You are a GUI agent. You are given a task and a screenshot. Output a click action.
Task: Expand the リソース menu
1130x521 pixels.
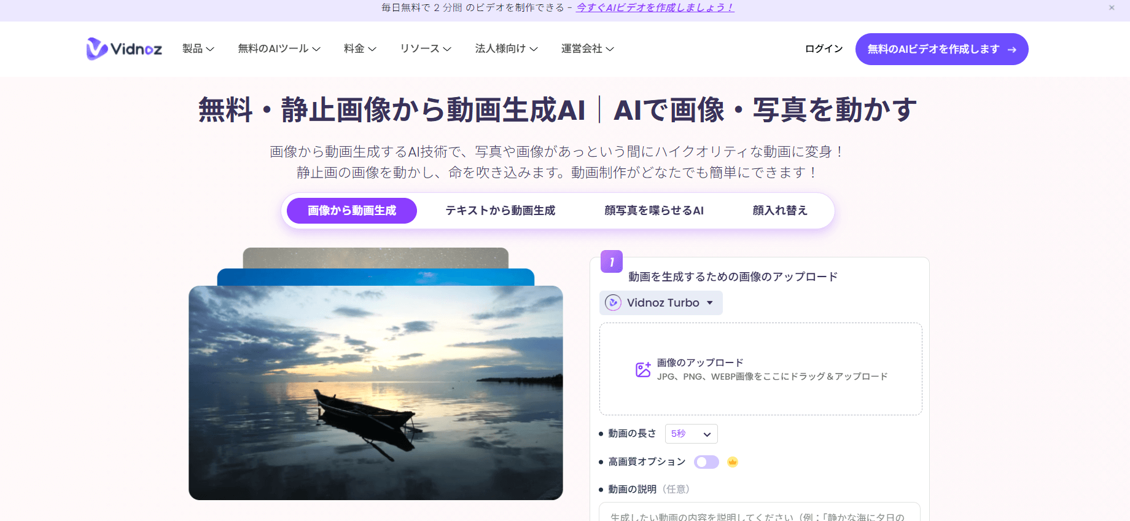click(x=426, y=49)
